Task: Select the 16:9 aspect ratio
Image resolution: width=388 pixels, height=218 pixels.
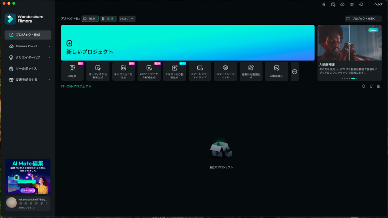Action: pos(90,19)
